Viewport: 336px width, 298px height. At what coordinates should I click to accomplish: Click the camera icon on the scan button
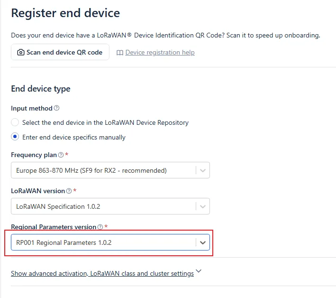click(20, 52)
